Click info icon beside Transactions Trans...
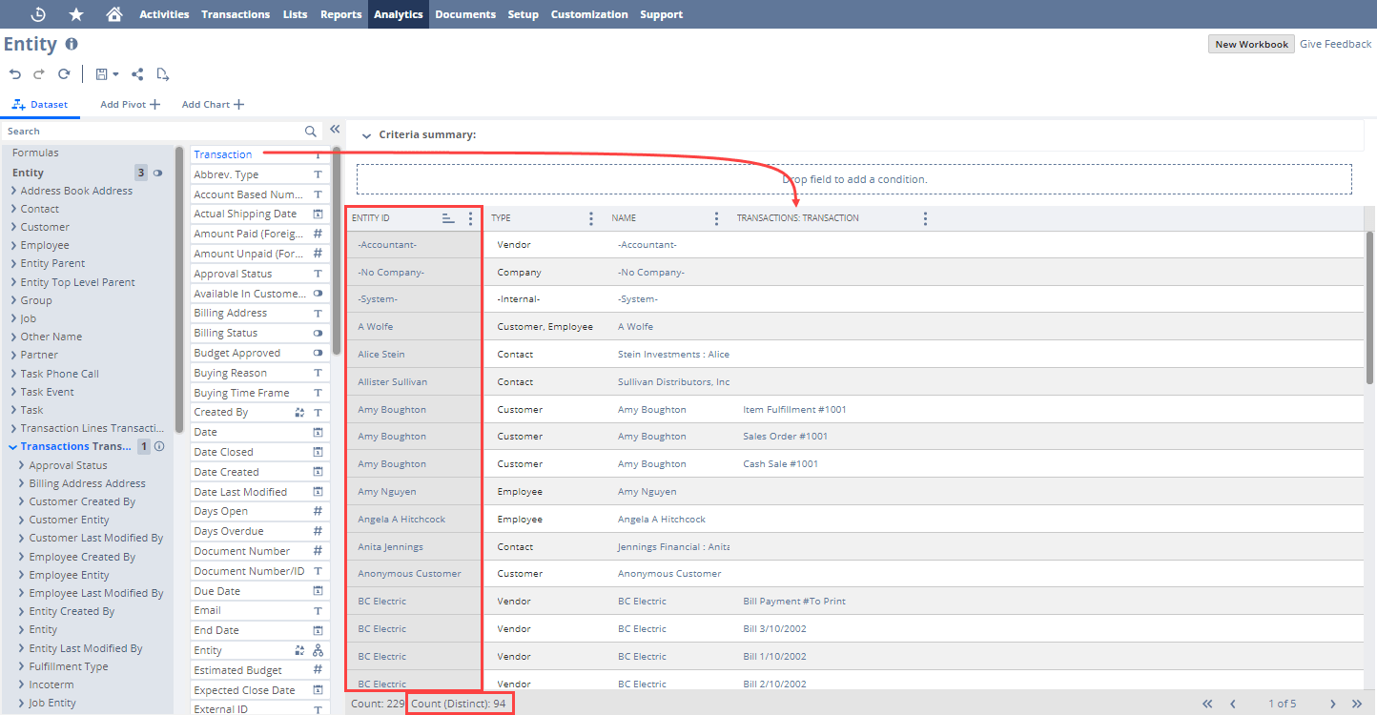The height and width of the screenshot is (715, 1377). tap(159, 446)
